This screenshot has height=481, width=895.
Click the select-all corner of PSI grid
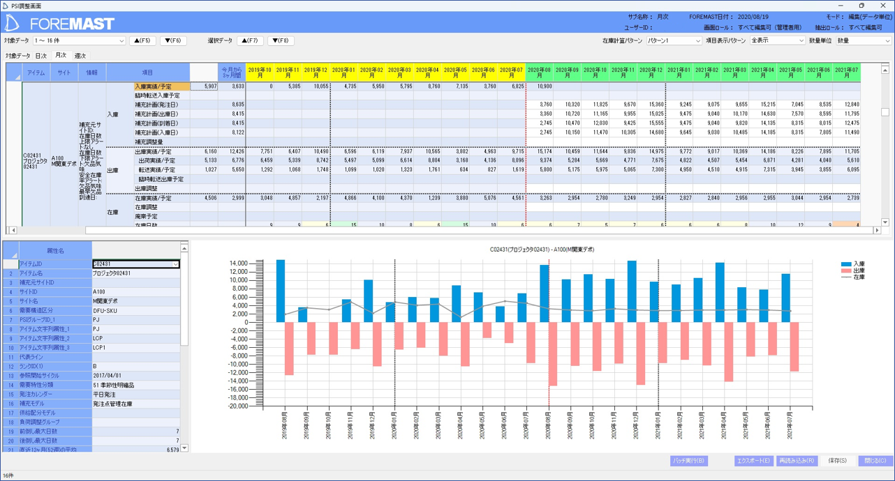click(x=14, y=72)
